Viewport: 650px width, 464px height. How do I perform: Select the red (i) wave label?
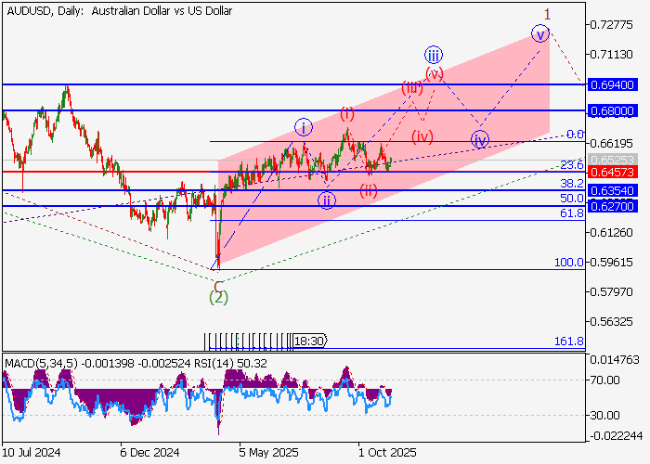(347, 114)
